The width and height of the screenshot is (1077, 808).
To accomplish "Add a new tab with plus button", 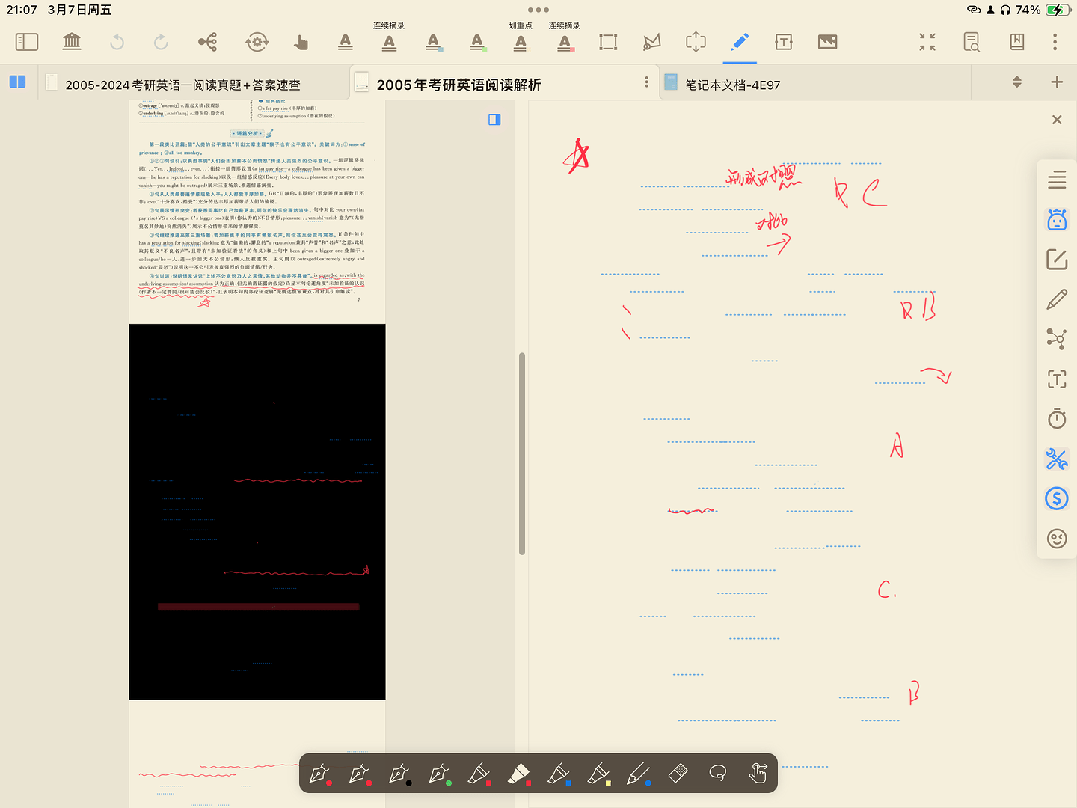I will [1057, 82].
